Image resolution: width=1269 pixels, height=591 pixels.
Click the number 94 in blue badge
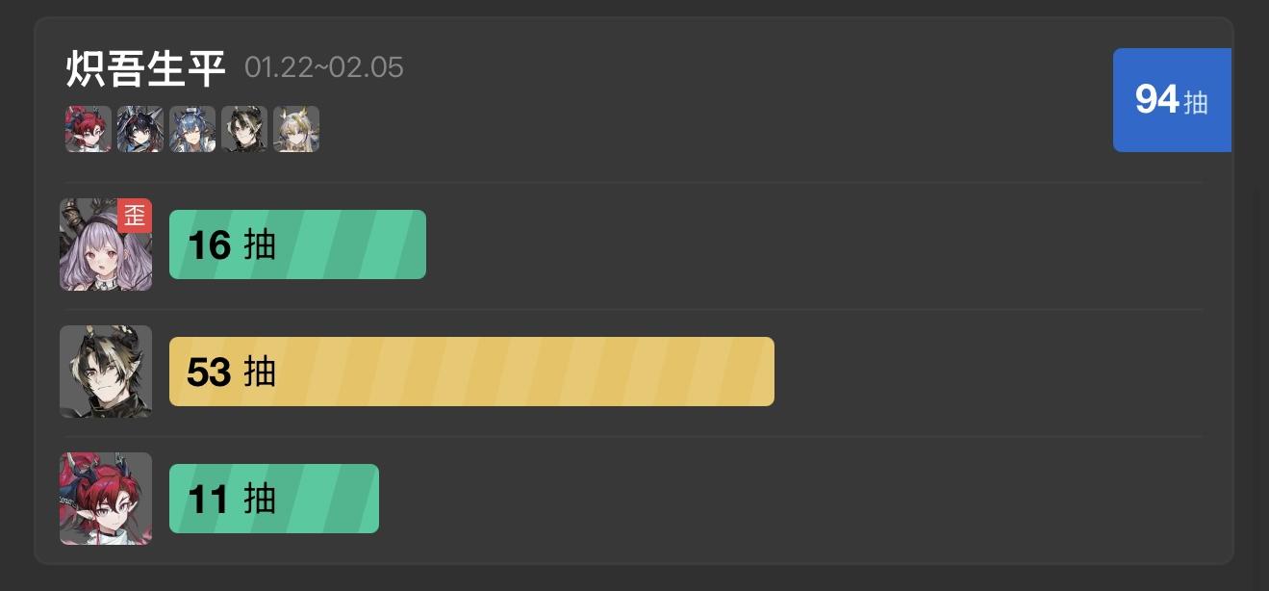(x=1156, y=99)
